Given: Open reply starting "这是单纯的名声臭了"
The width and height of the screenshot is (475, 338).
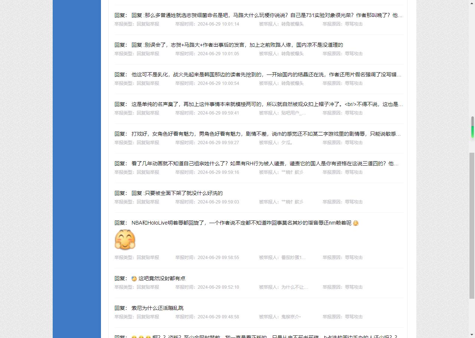Looking at the screenshot, I should point(267,104).
